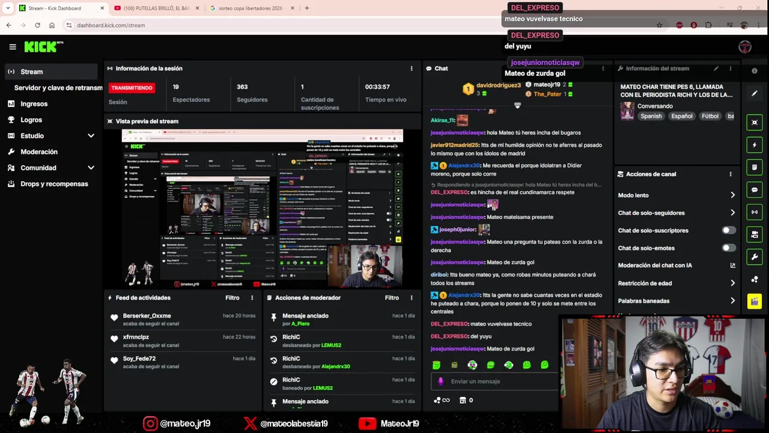Click the Fútbol tag
Screen dimensions: 769x433
pos(710,116)
